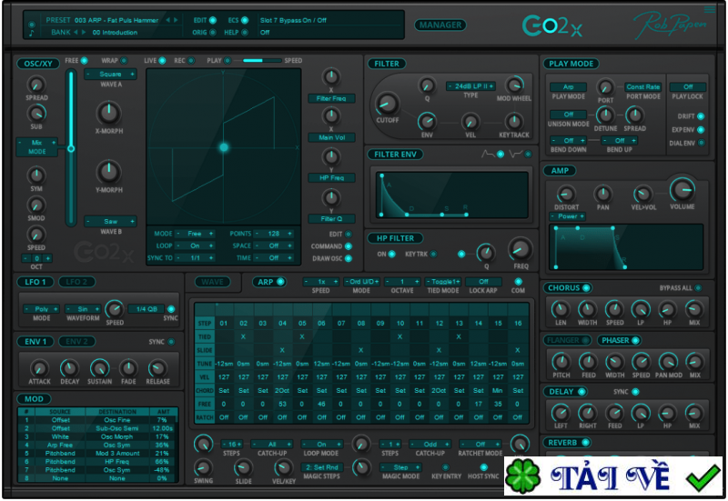Click the HP Filter Freq knob

pyautogui.click(x=521, y=249)
